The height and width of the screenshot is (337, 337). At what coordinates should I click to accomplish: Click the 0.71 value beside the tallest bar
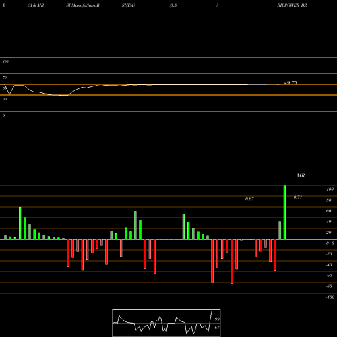pyautogui.click(x=298, y=197)
